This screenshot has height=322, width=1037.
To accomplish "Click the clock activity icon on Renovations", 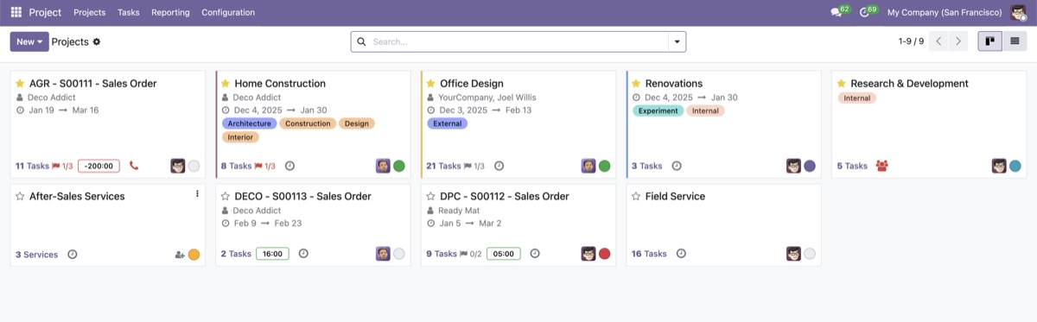I will (677, 166).
